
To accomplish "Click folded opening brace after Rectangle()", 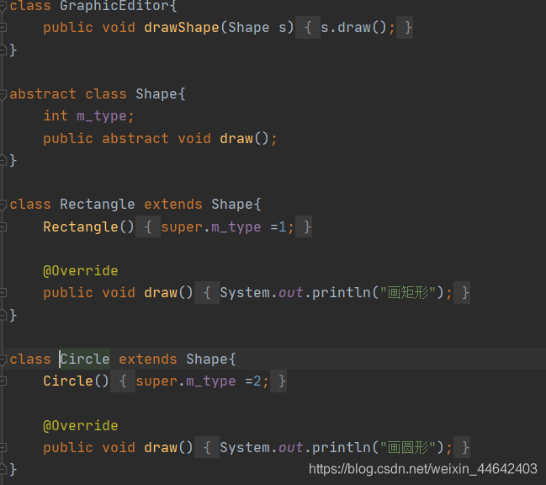I will coord(148,227).
